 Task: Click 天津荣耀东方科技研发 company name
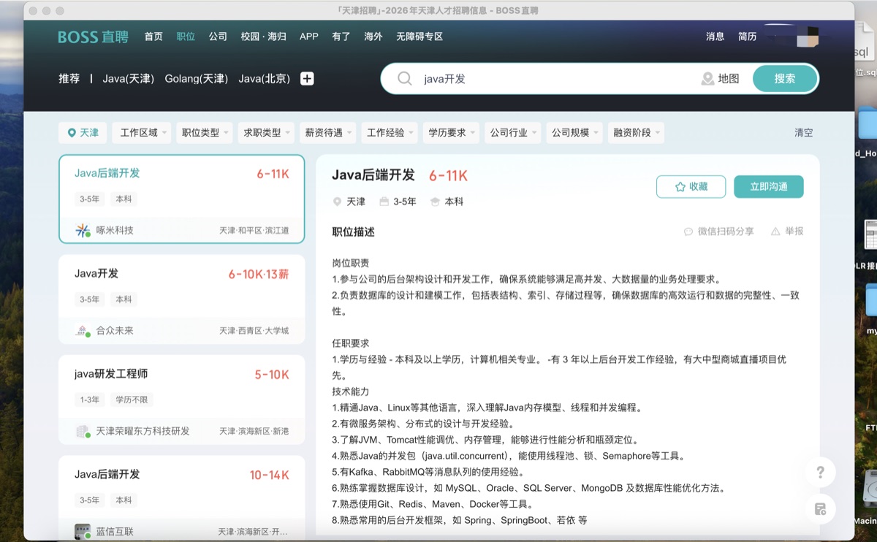tap(143, 431)
